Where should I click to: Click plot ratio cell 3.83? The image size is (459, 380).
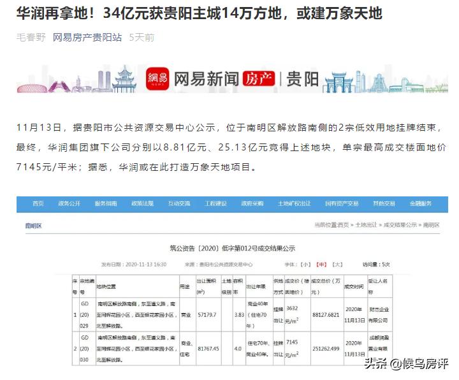(239, 315)
